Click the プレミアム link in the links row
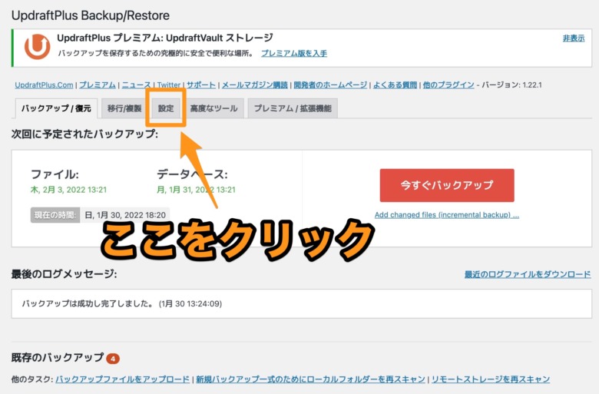This screenshot has width=599, height=394. [98, 84]
